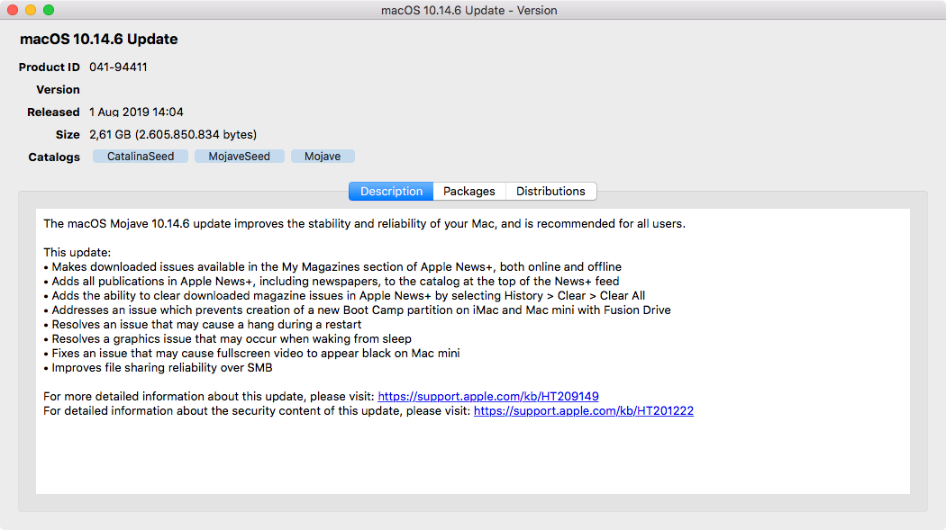Click the graphics issue waking from sleep line

tap(227, 339)
